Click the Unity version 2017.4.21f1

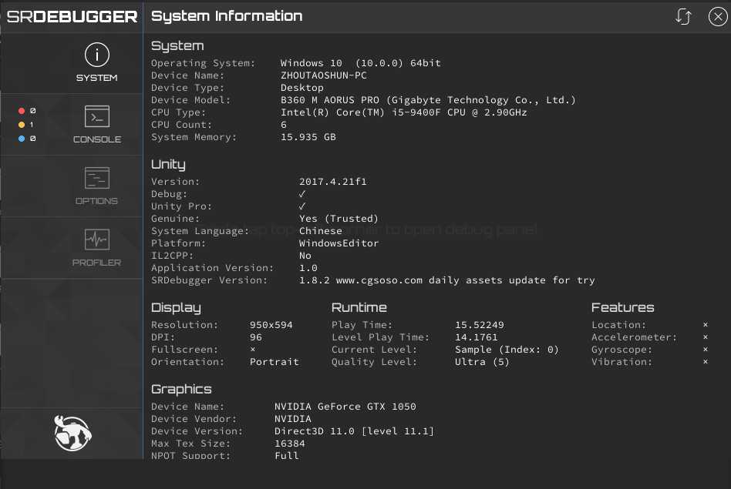333,182
